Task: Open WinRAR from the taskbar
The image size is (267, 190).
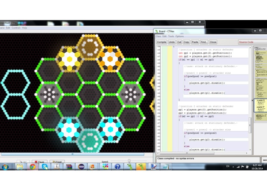Action: pos(69,167)
